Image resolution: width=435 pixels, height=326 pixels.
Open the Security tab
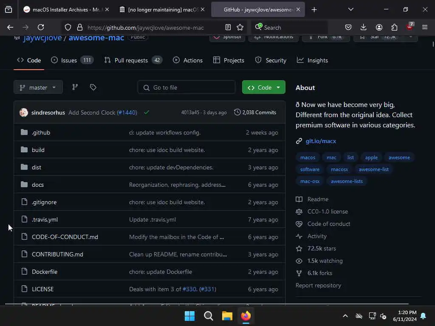[271, 60]
